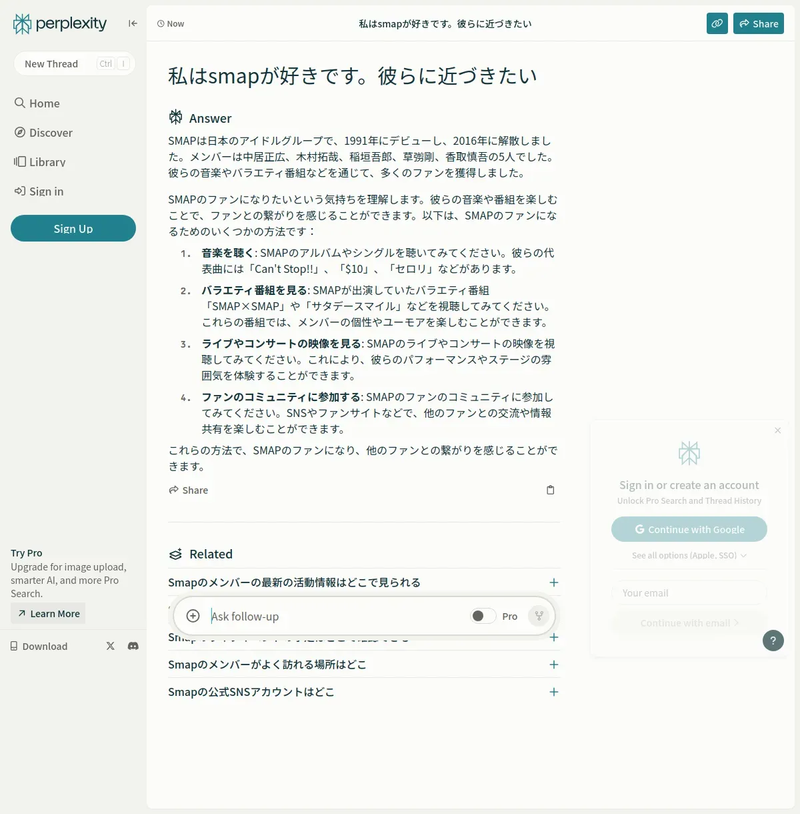Click the Perplexity logo

[60, 24]
